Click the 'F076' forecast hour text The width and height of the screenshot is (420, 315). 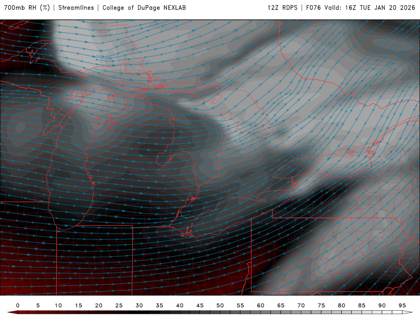[313, 8]
